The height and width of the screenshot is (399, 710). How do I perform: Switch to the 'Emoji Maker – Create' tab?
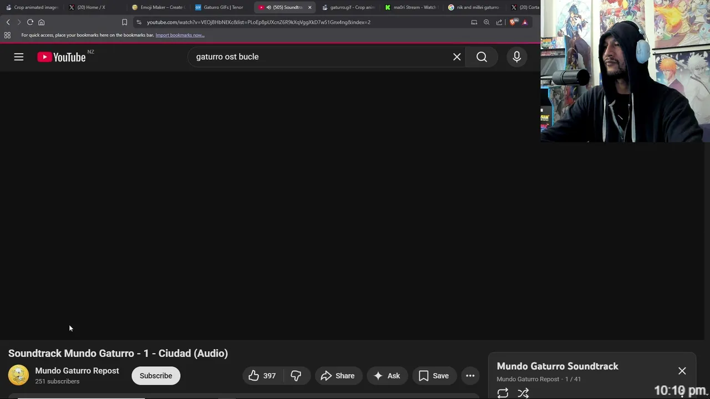[159, 7]
